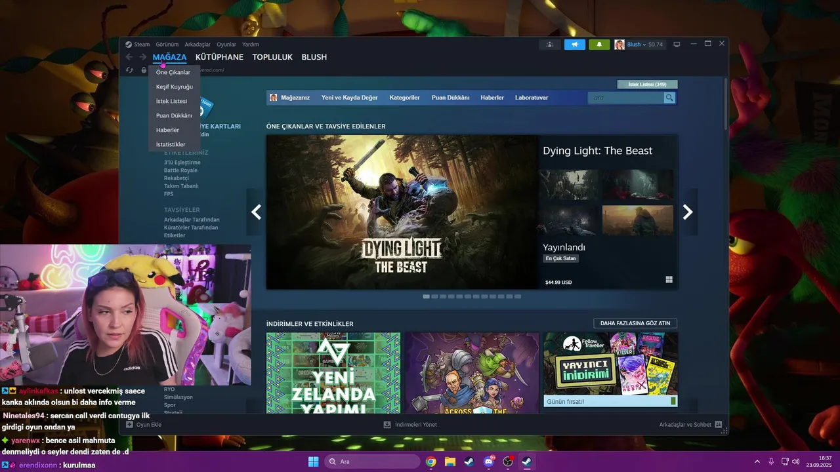The width and height of the screenshot is (840, 472).
Task: Expand the Mağazanız store nav menu
Action: pos(295,98)
